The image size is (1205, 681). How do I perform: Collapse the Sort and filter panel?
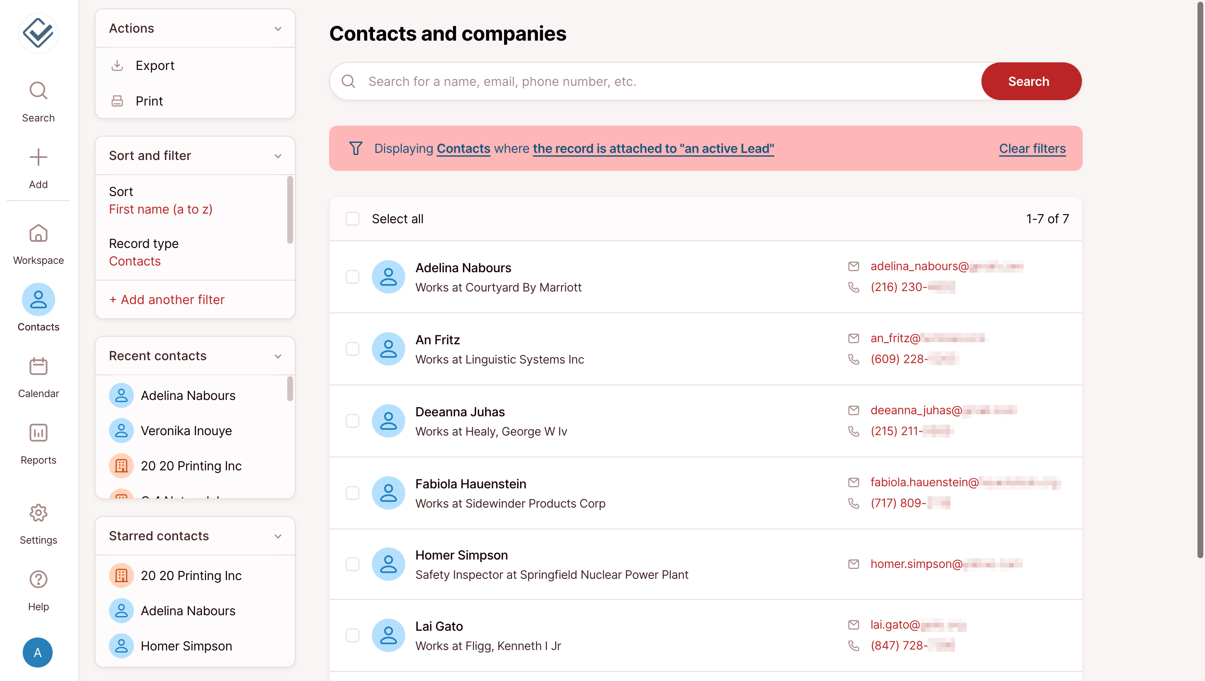pyautogui.click(x=278, y=155)
